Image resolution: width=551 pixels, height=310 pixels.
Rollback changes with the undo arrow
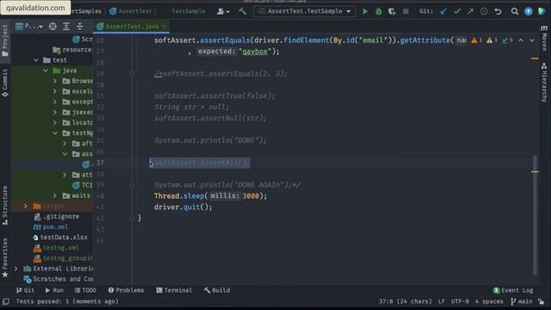click(498, 11)
